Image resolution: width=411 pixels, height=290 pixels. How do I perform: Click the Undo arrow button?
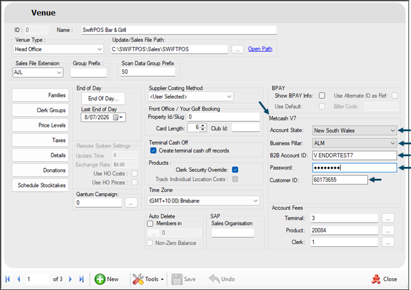click(222, 279)
